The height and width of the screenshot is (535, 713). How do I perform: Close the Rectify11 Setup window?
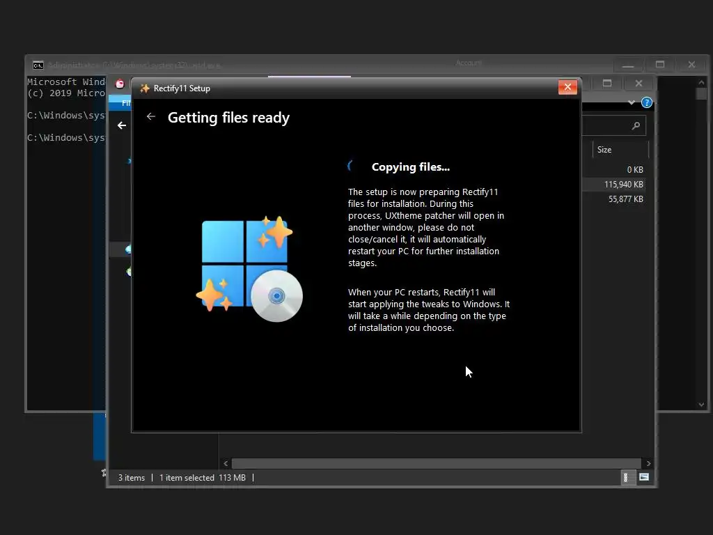pos(567,87)
